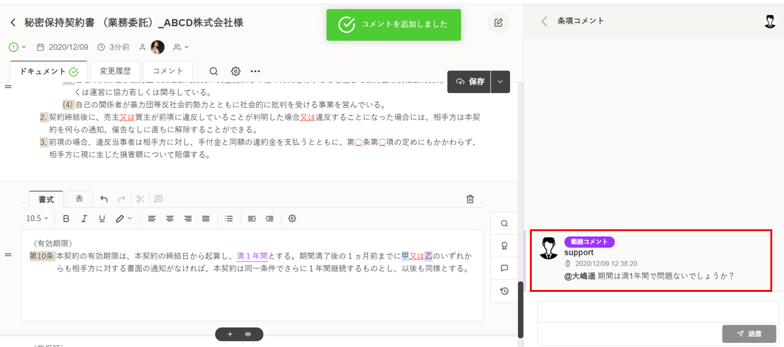Switch to the 変更履歴 tab
Viewport: 784px width, 347px height.
click(115, 71)
